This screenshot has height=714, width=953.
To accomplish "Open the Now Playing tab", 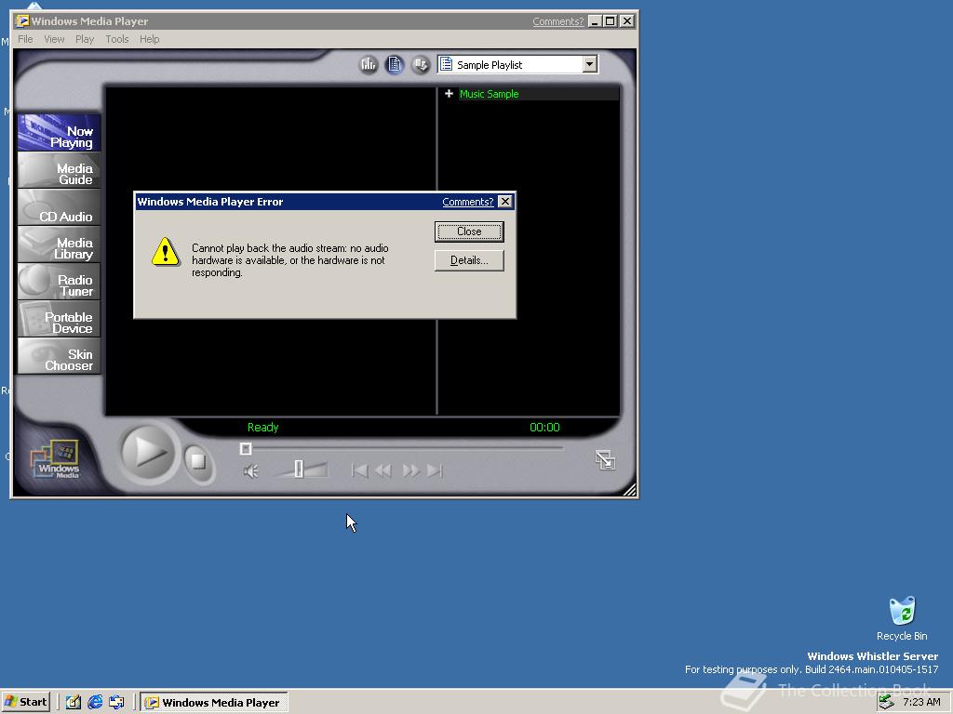I will pyautogui.click(x=59, y=133).
